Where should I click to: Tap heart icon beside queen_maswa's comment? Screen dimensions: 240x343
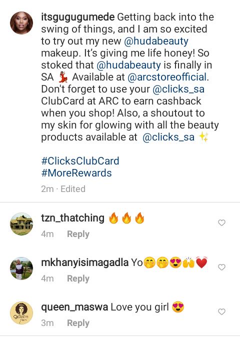coord(221,311)
